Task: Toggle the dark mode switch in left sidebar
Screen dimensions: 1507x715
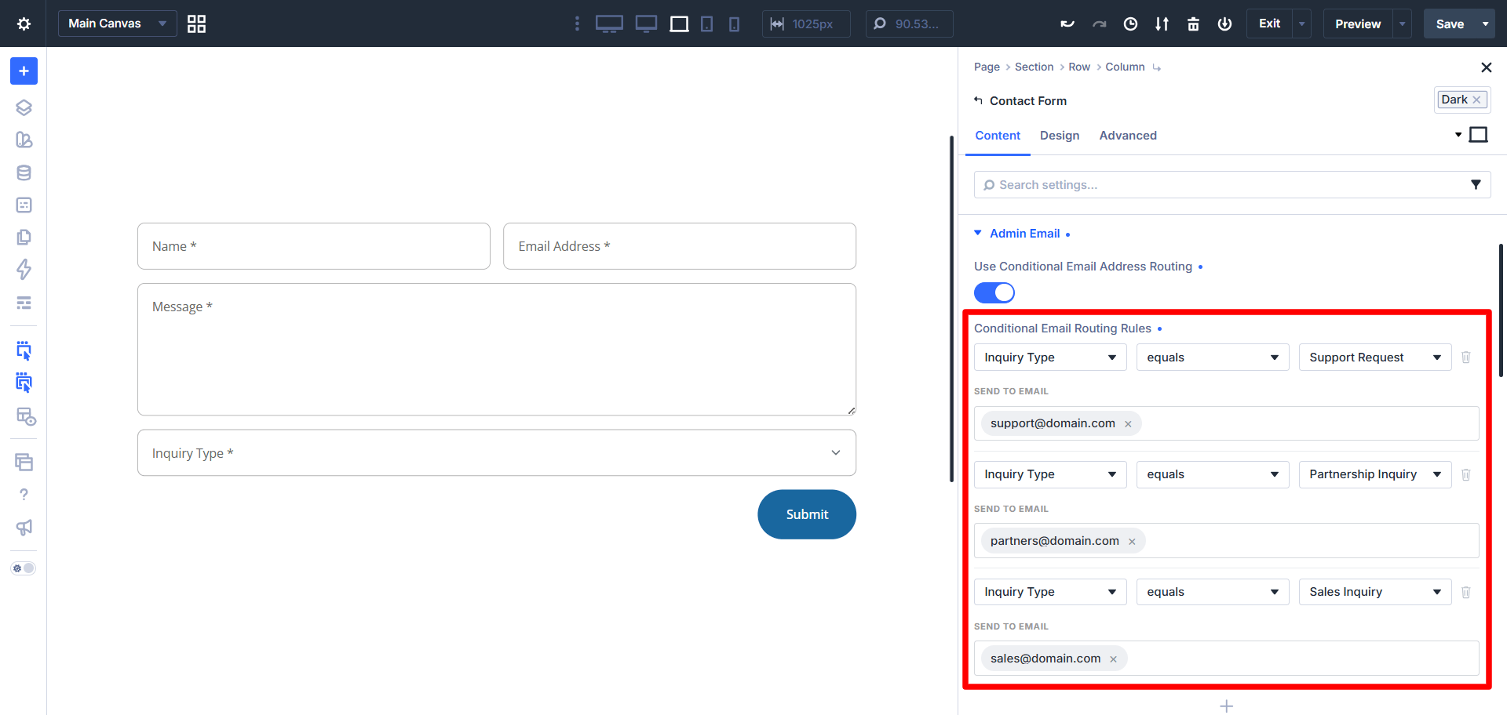Action: click(x=24, y=568)
